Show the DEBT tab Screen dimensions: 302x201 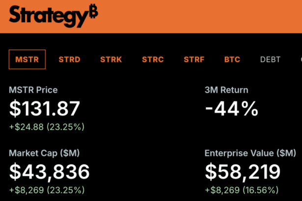pos(270,60)
